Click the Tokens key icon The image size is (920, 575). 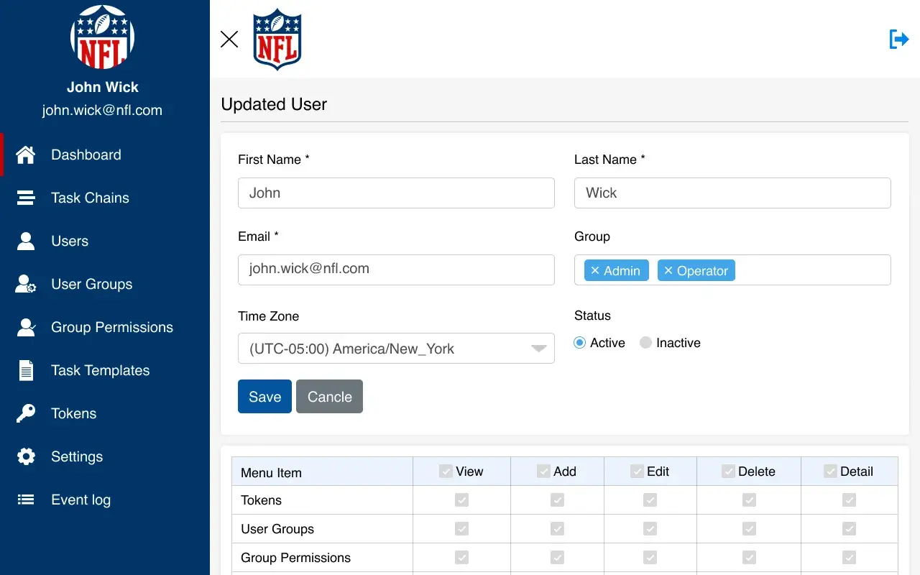pos(26,413)
